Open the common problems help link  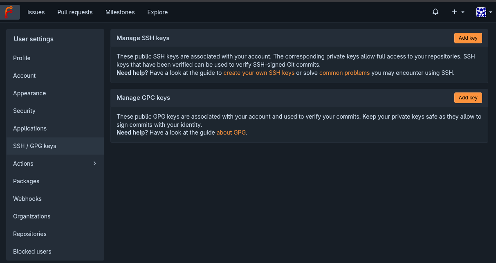pos(344,73)
